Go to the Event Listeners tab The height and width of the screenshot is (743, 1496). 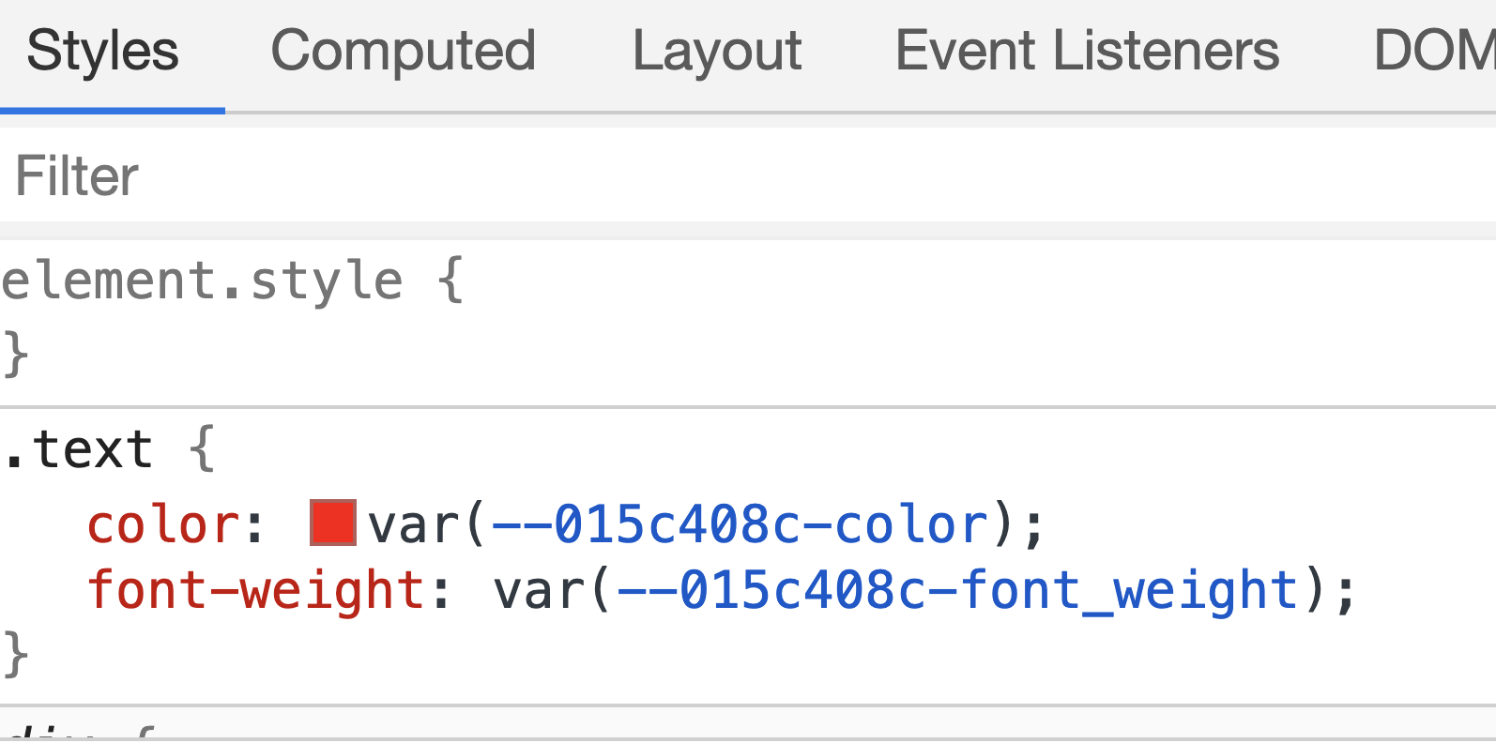pos(1086,51)
